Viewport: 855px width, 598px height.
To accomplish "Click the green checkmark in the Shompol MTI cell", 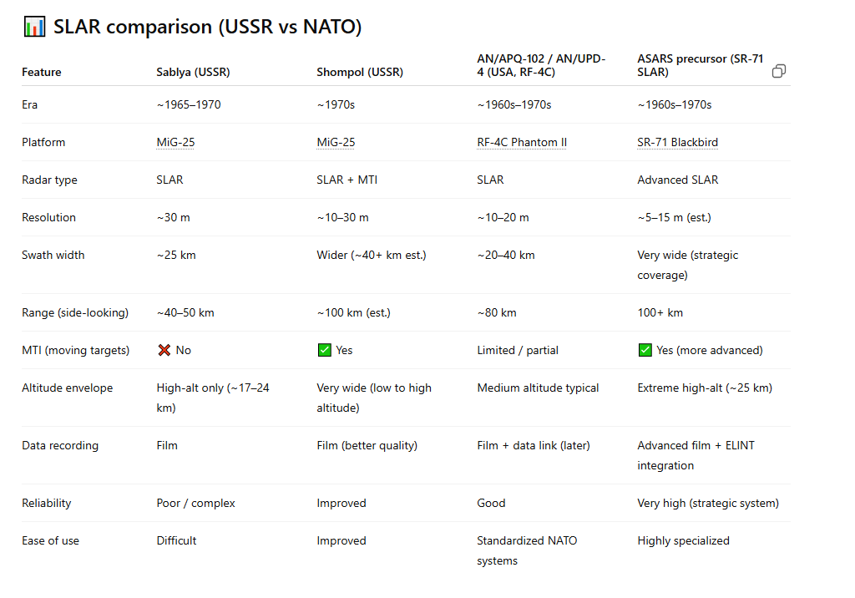I will [x=324, y=350].
